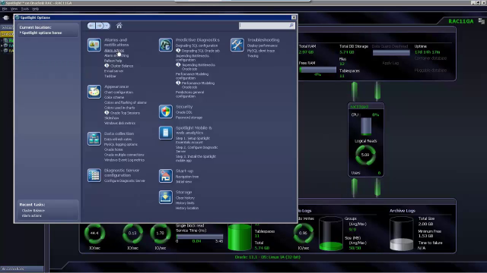Click the back navigation arrow in options

[x=91, y=26]
